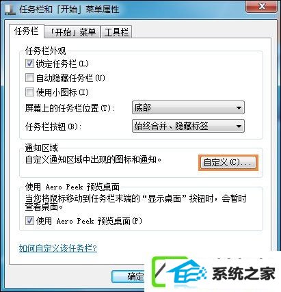
Task: Open the 屏幕上的任务栏位置 dropdown showing 底部
Action: [x=188, y=107]
